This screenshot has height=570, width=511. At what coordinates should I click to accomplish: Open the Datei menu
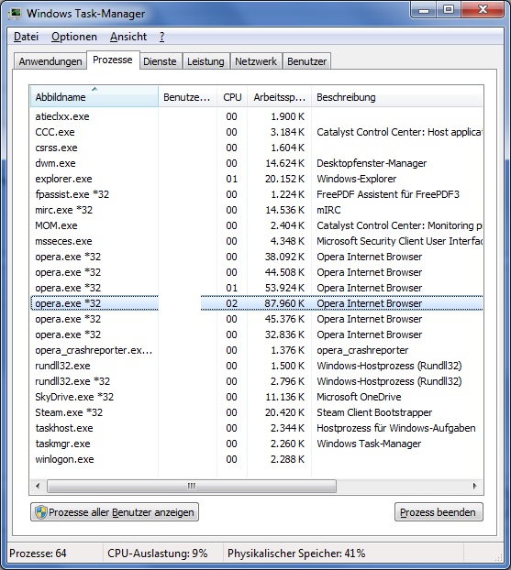coord(27,37)
